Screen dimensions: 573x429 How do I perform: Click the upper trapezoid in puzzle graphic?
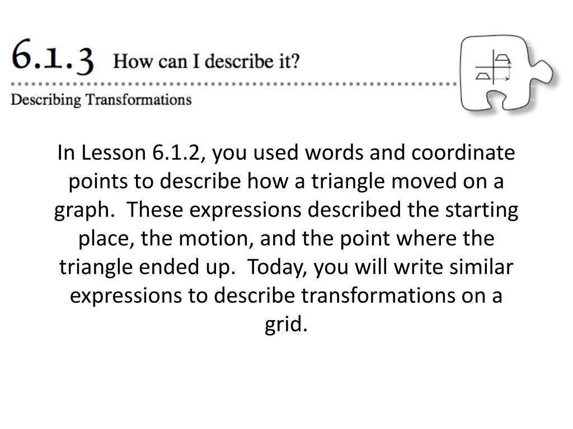click(x=502, y=58)
